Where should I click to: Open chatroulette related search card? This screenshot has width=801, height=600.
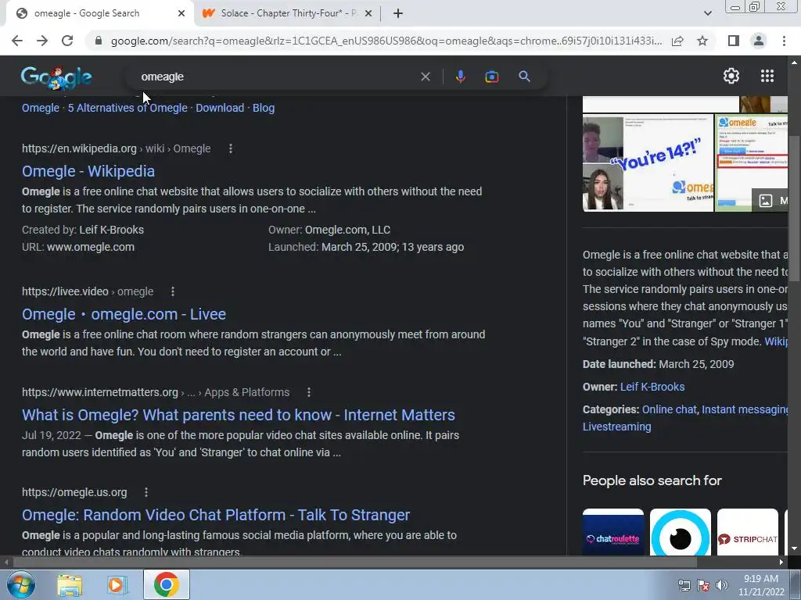(613, 531)
